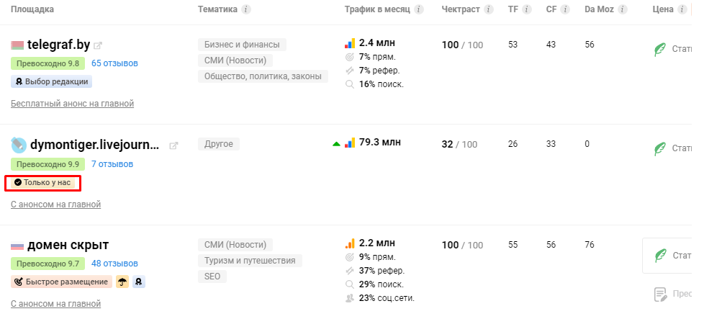Click telegraf.by site name

tap(58, 45)
